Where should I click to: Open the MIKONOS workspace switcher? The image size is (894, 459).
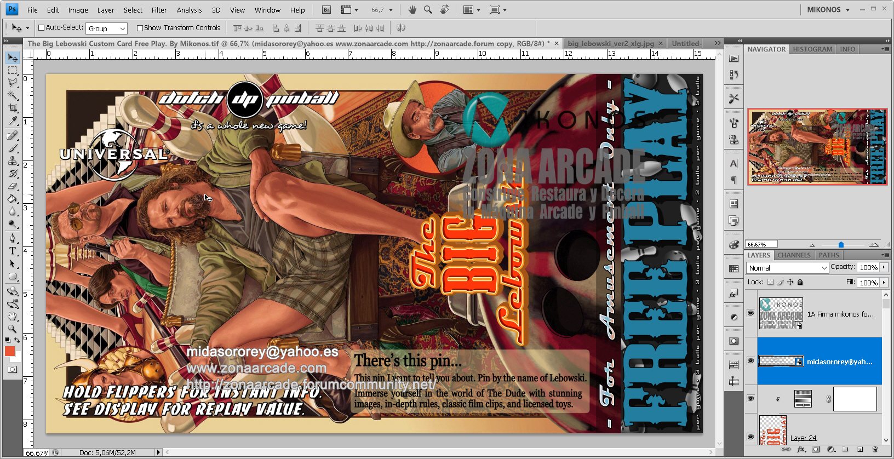828,10
